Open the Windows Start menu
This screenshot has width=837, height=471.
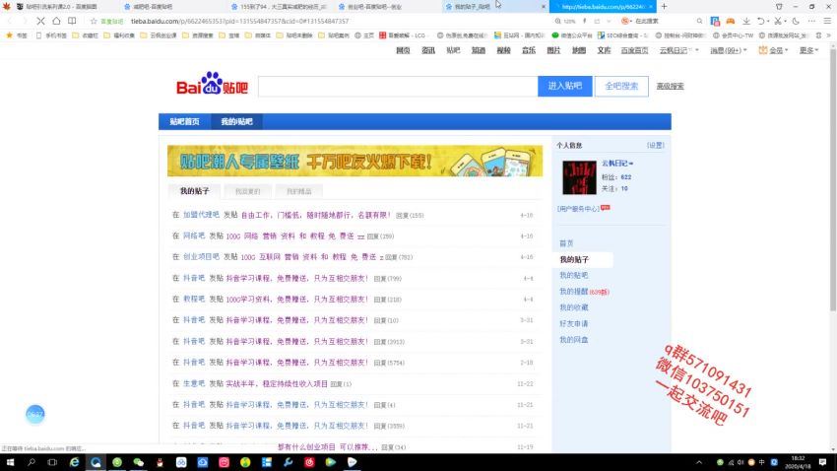point(10,462)
